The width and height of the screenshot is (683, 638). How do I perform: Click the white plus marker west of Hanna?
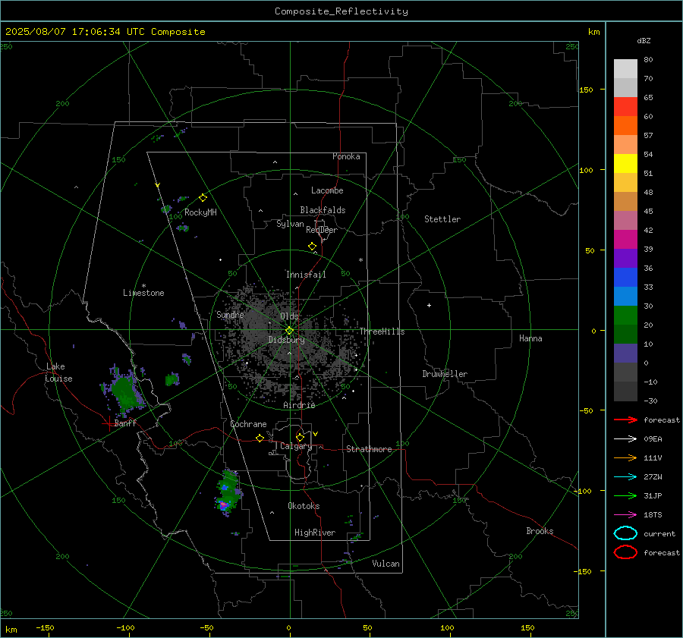point(429,305)
